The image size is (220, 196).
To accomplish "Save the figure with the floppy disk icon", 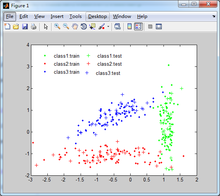I will [25, 26].
